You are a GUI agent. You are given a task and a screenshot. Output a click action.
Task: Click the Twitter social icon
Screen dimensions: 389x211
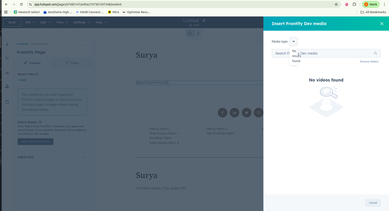click(246, 113)
